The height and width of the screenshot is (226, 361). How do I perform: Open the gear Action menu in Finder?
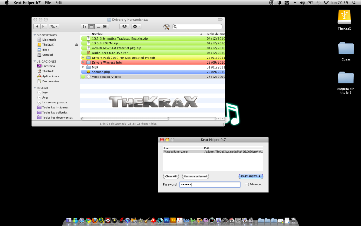pos(136,26)
